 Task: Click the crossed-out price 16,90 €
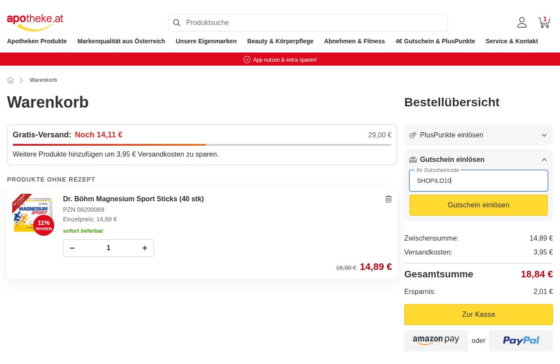346,268
